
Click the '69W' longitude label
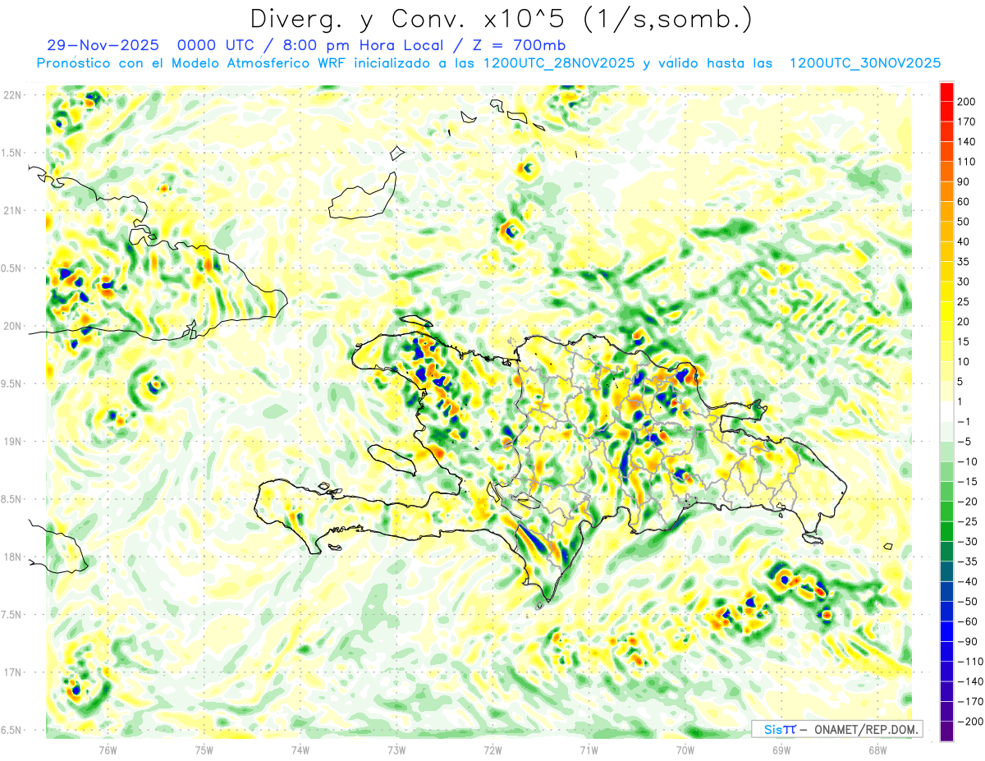click(781, 750)
